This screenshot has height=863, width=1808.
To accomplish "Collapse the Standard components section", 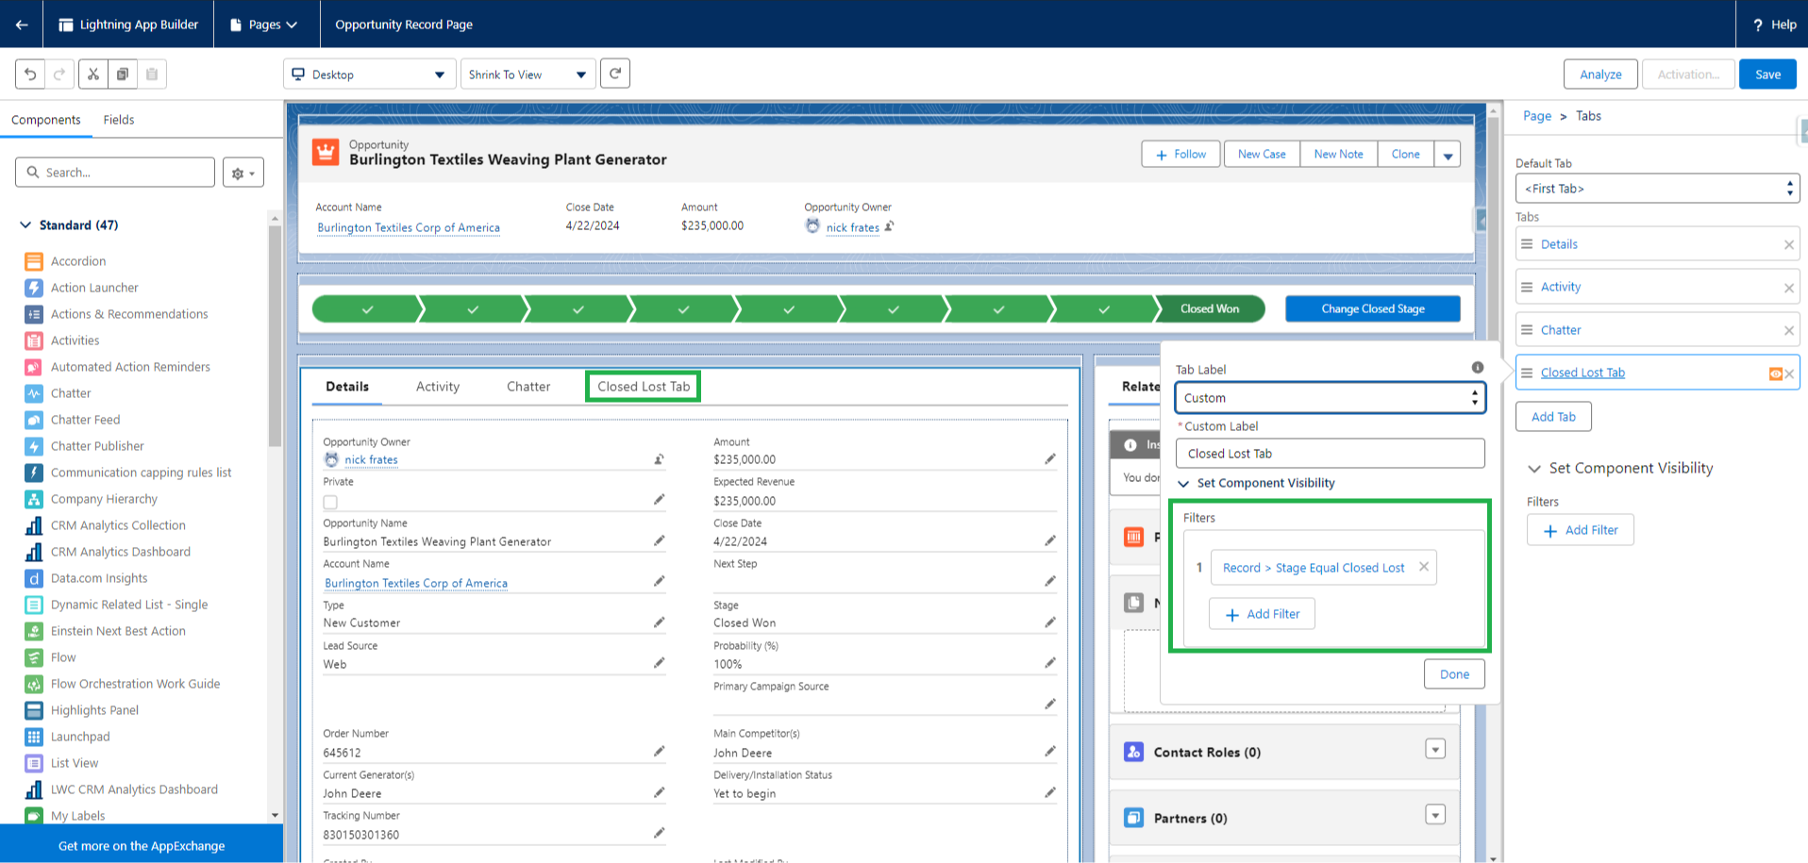I will [x=25, y=225].
